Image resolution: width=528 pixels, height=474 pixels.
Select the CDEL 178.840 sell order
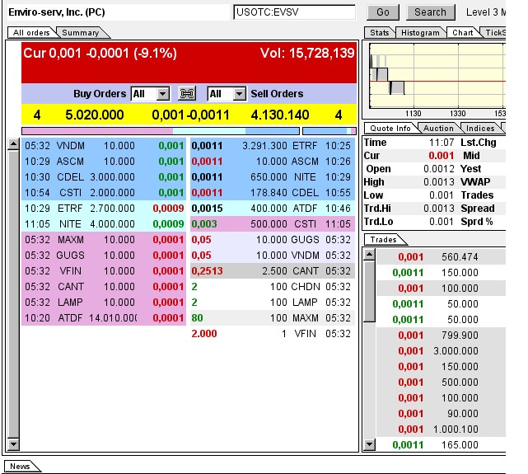point(273,193)
